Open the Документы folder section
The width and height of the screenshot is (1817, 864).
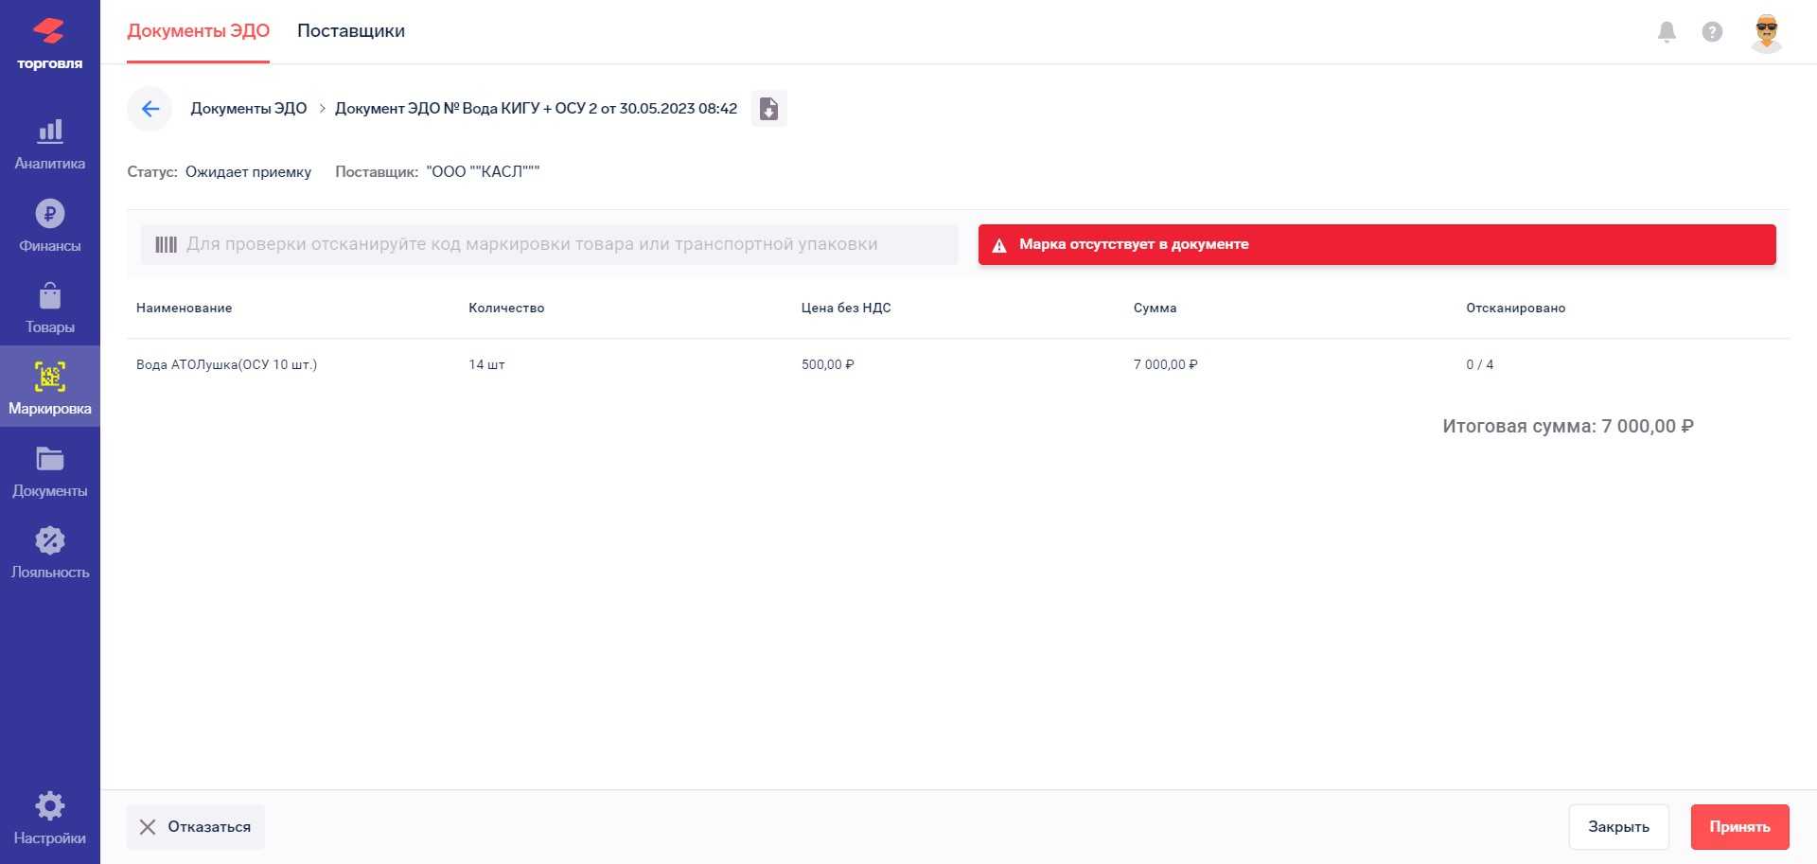pos(49,470)
